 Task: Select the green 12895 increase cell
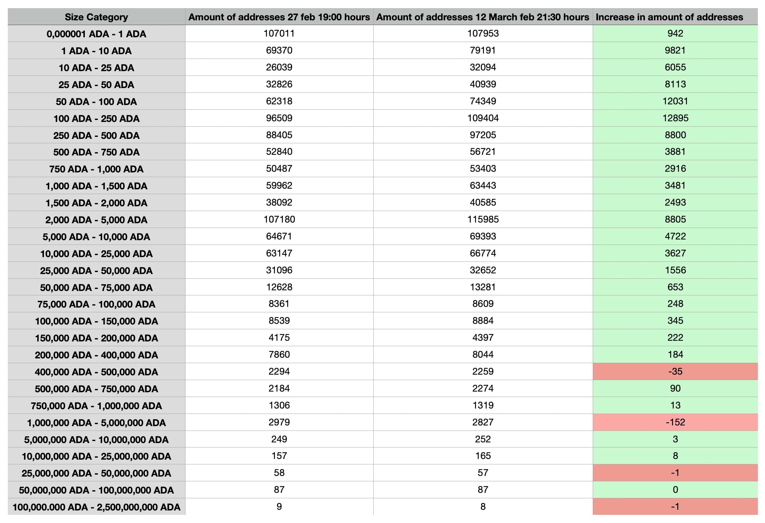click(675, 118)
